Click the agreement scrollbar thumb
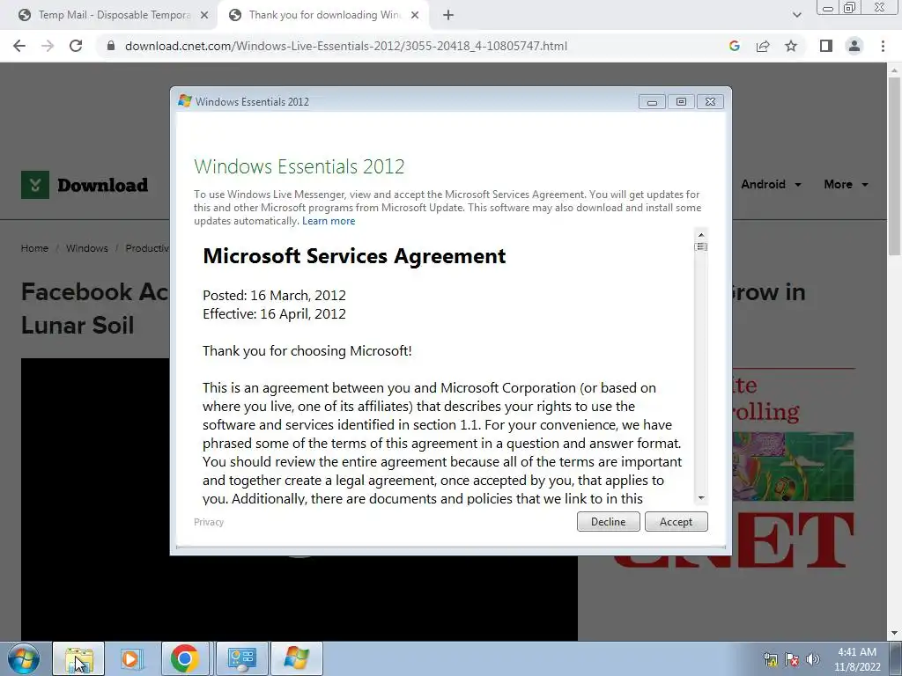The width and height of the screenshot is (902, 676). (x=700, y=246)
